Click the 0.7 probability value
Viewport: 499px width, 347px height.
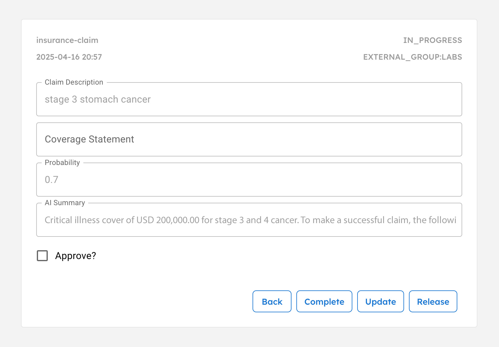click(51, 180)
